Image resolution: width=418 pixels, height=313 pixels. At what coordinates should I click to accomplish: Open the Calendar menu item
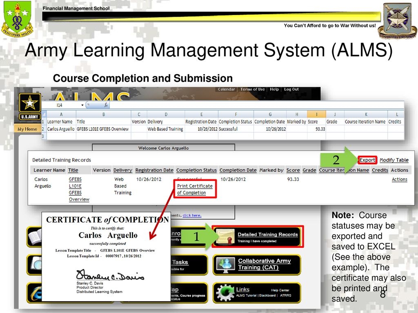(x=226, y=89)
